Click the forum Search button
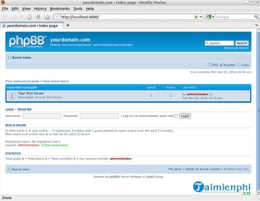Viewport: 260px width, 201px height. (242, 43)
